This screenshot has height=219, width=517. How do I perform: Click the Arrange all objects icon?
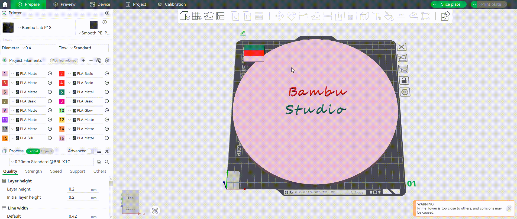(x=221, y=16)
